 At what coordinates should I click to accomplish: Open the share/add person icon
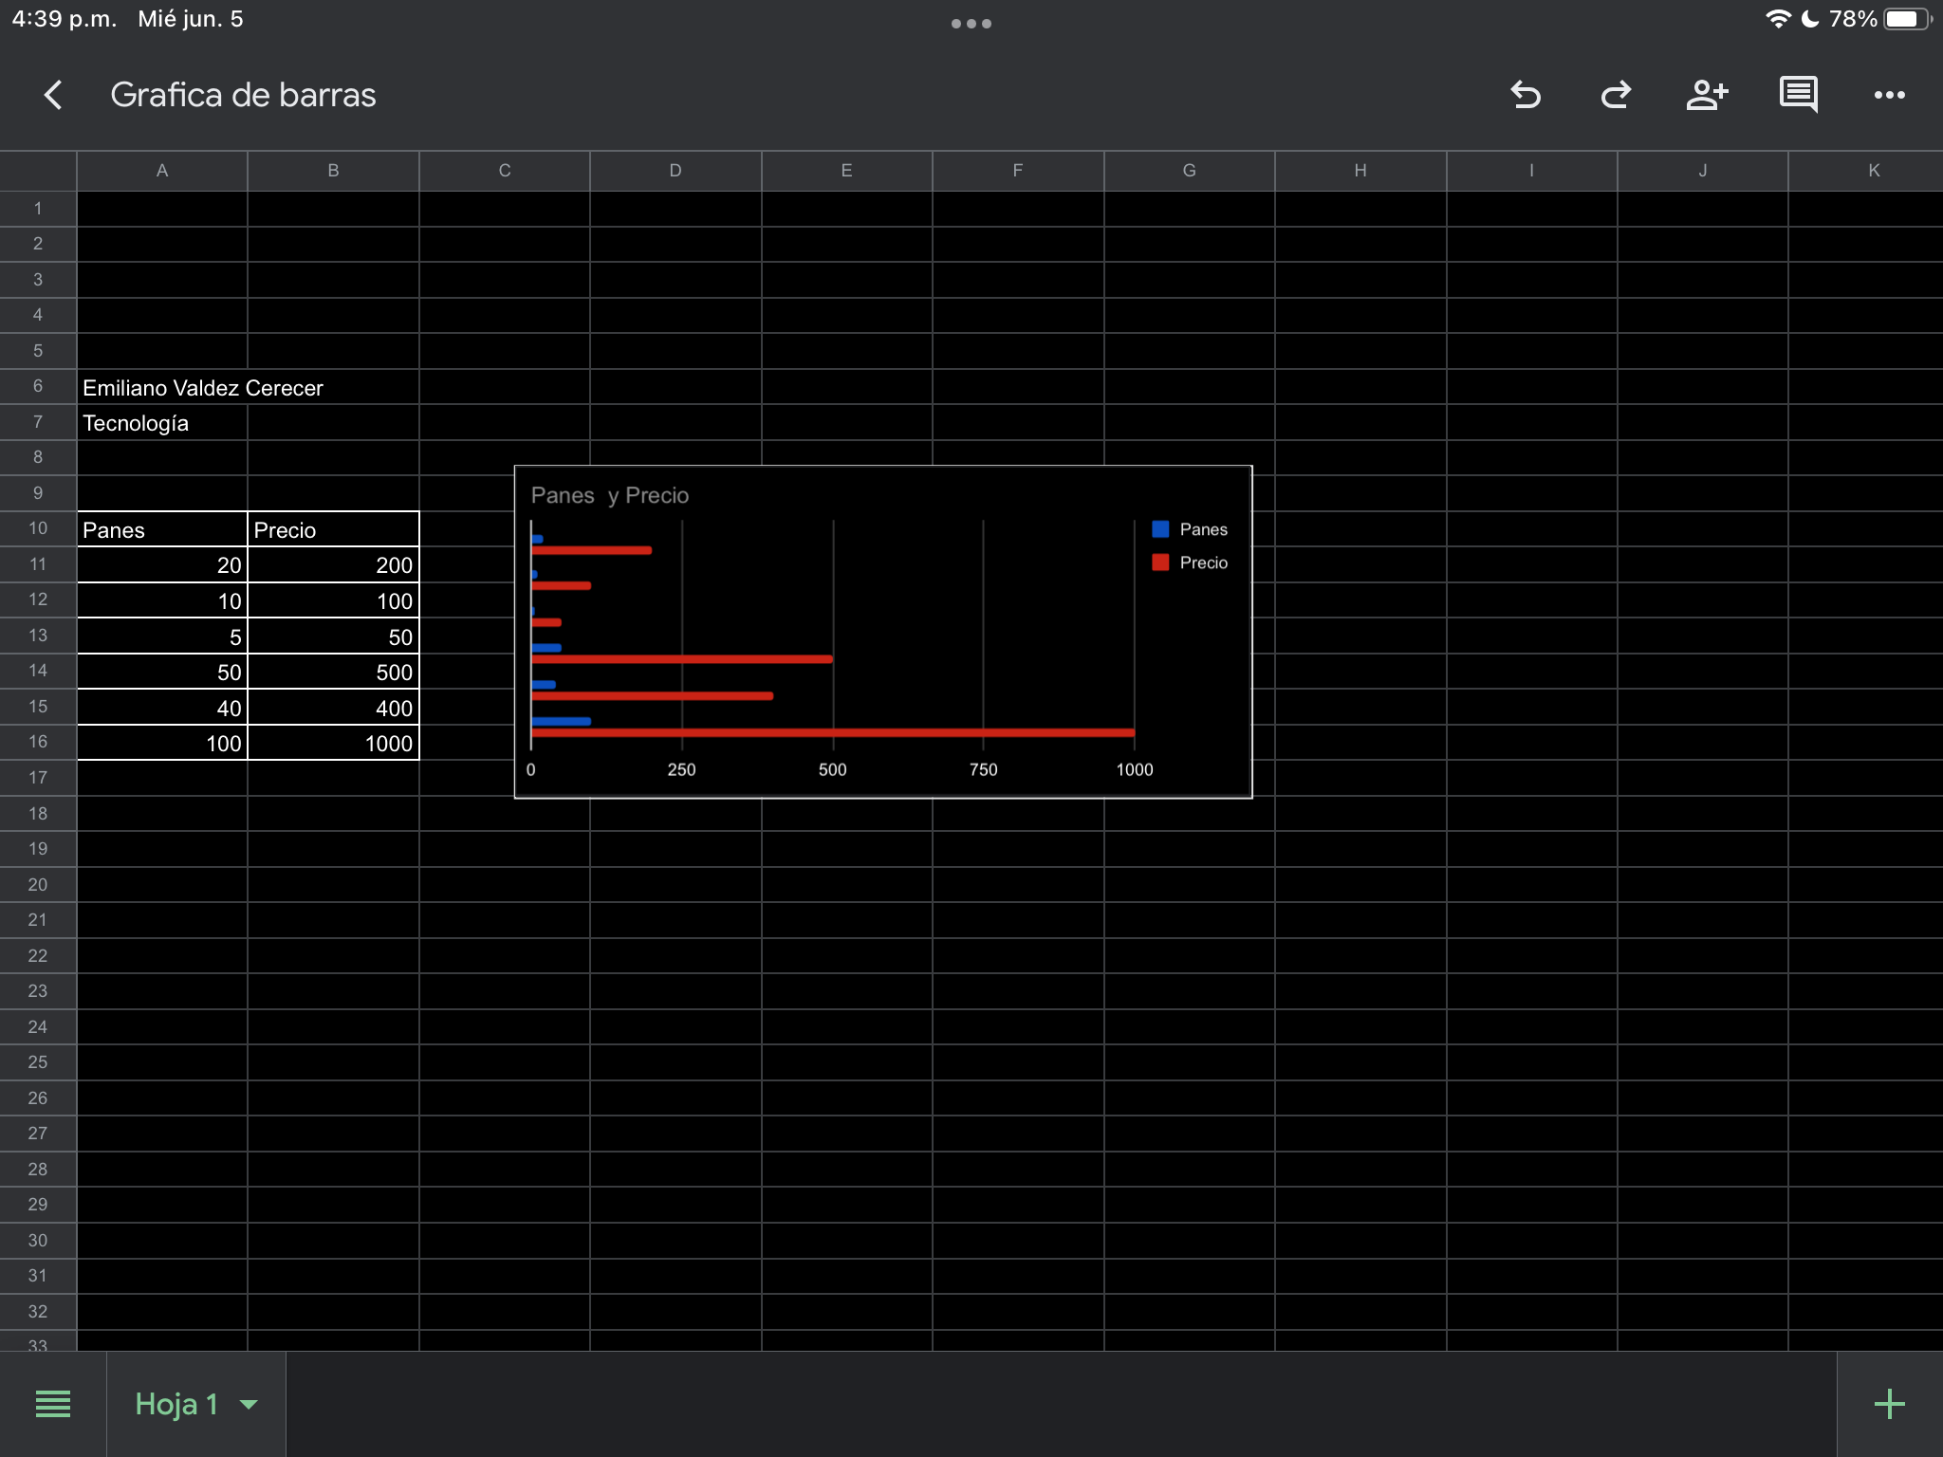point(1707,95)
